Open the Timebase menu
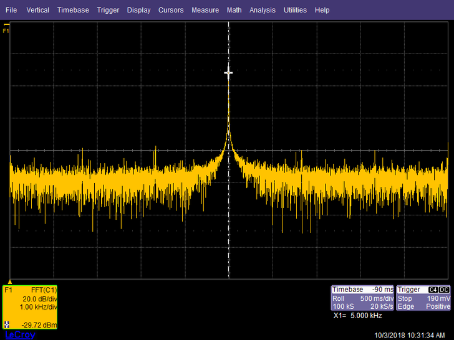The image size is (454, 340). coord(73,10)
